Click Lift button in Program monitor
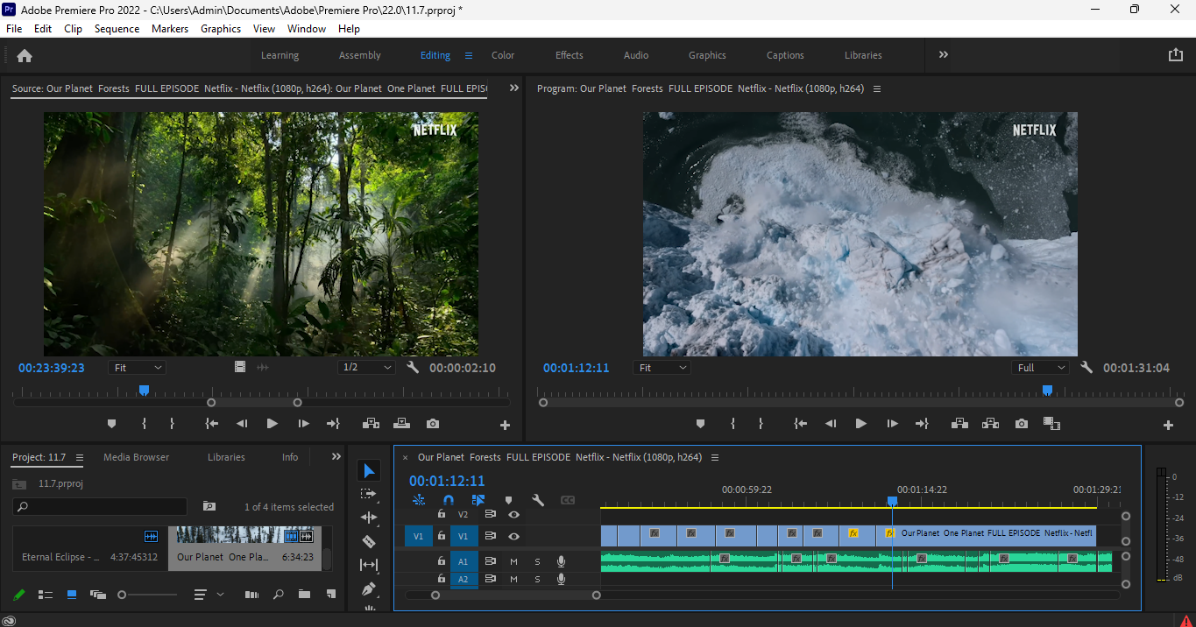The image size is (1196, 627). coord(959,424)
